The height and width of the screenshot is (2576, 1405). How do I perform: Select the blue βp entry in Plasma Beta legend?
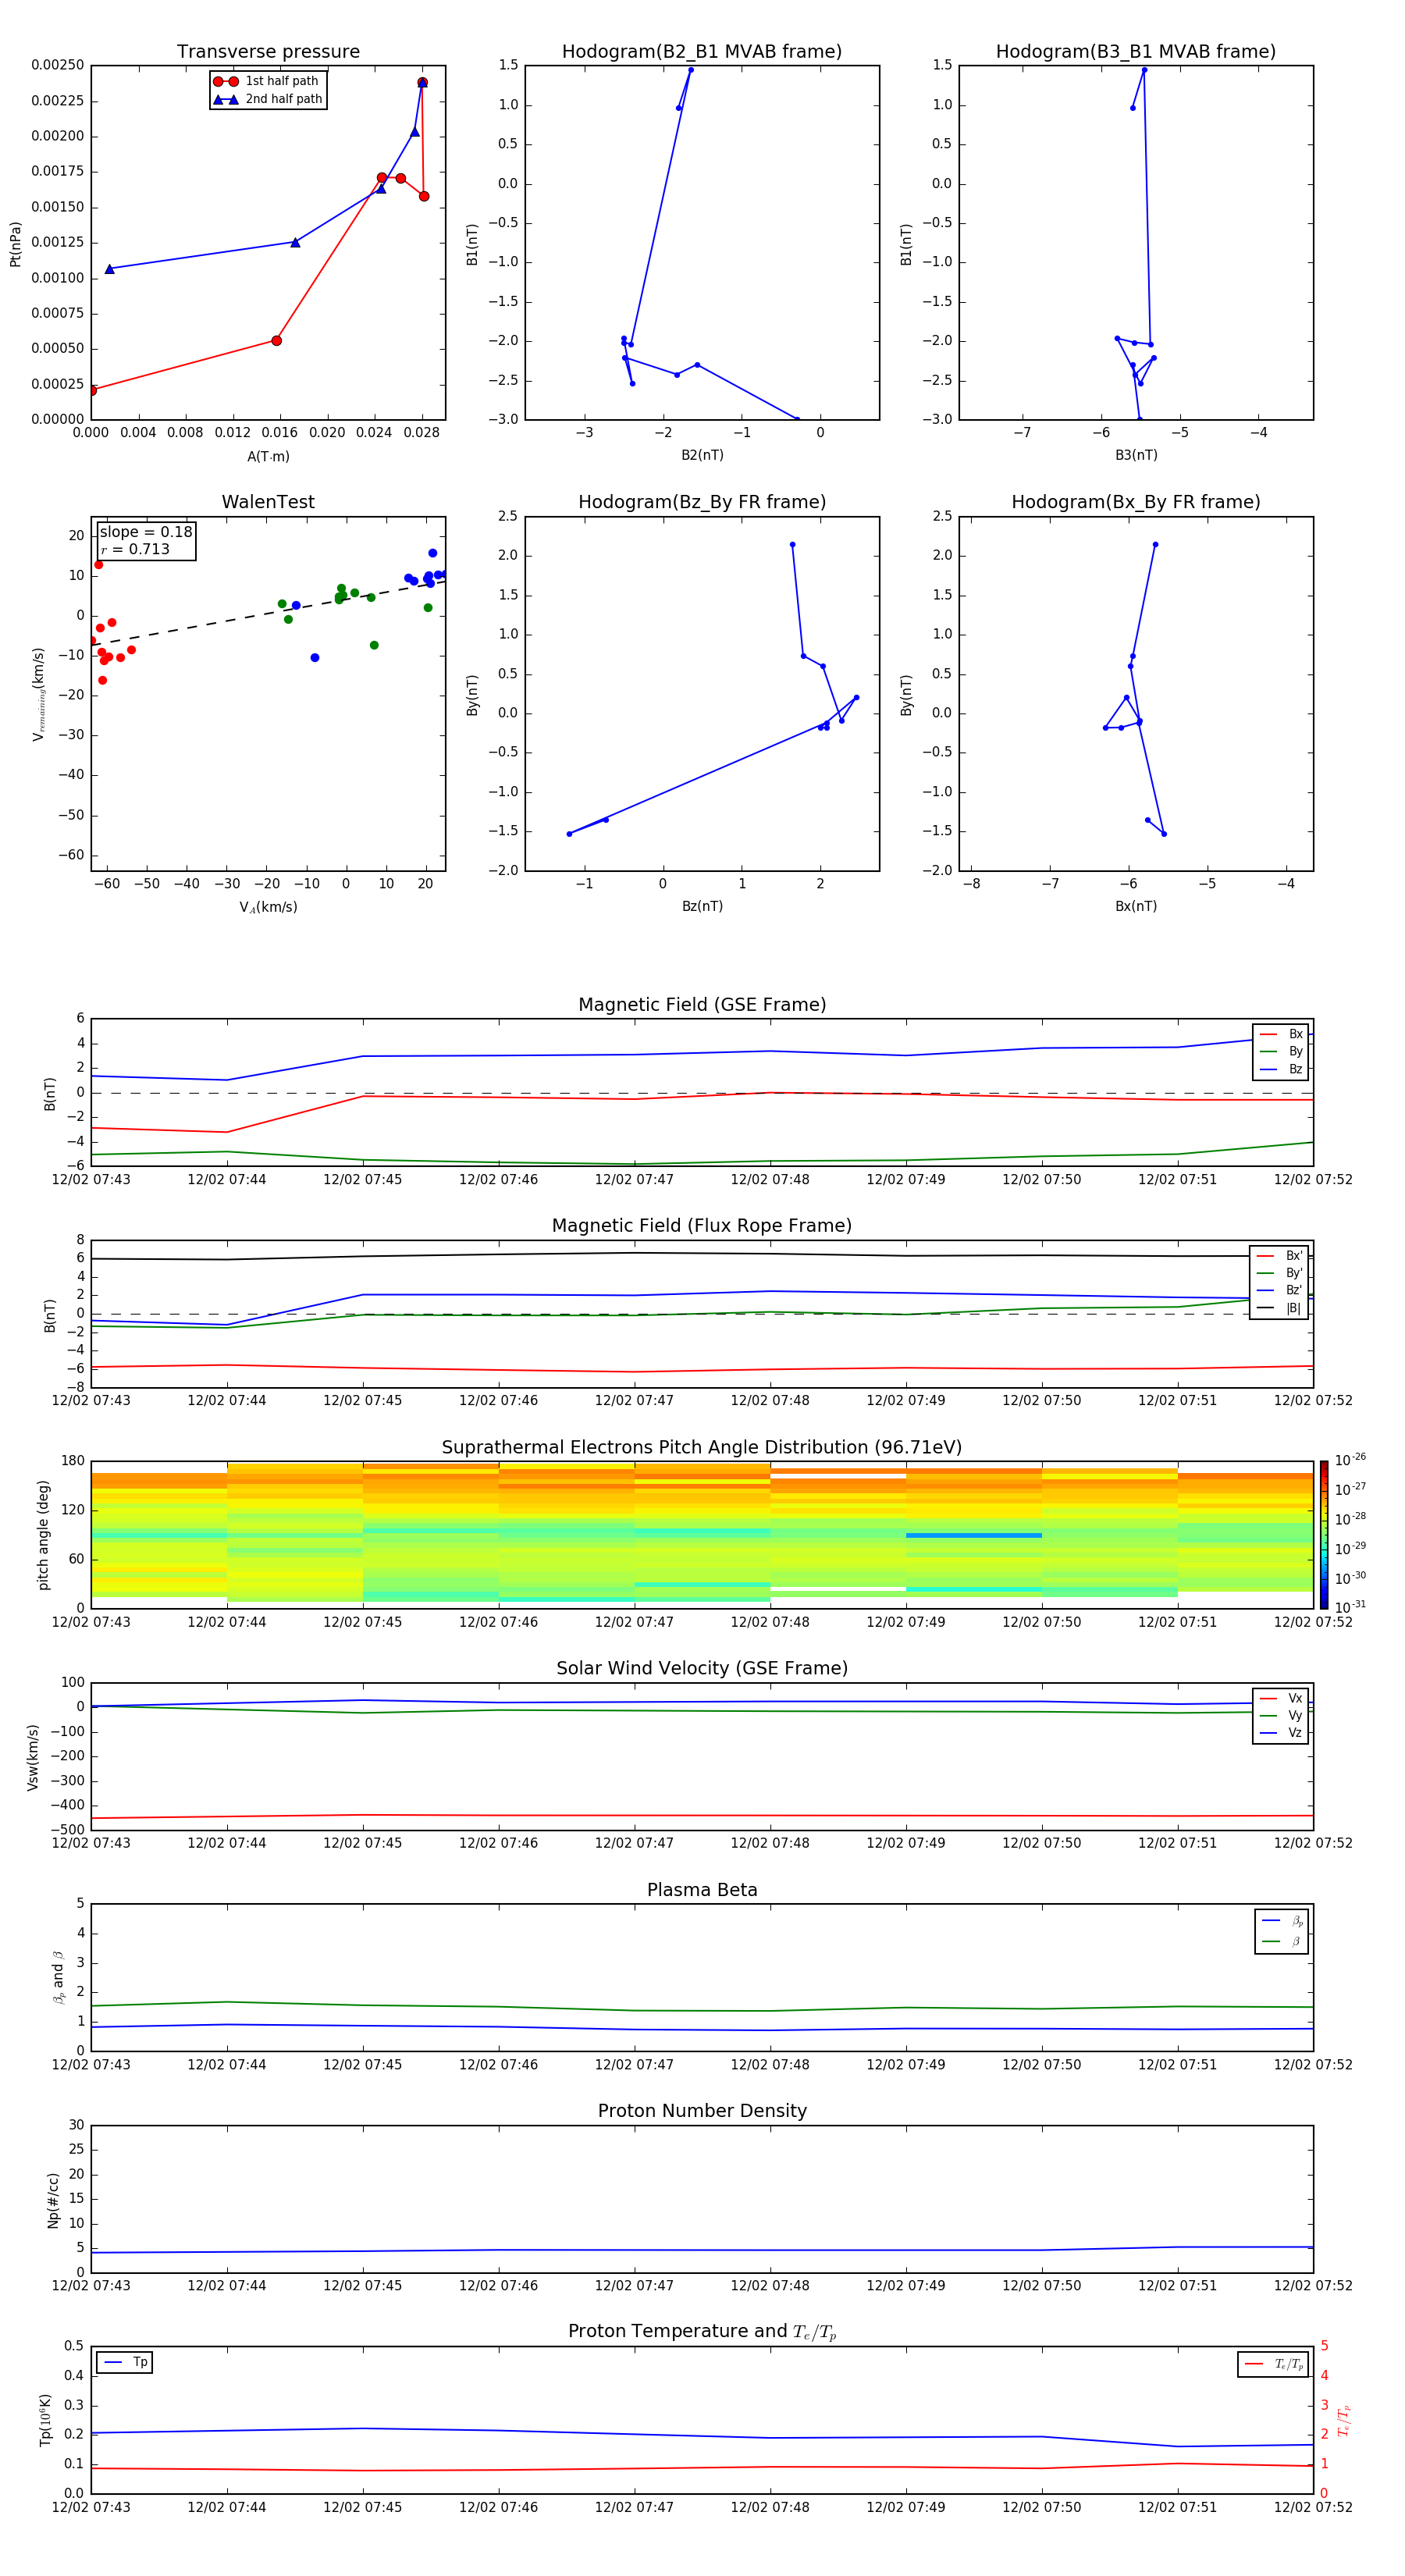tap(1282, 1921)
